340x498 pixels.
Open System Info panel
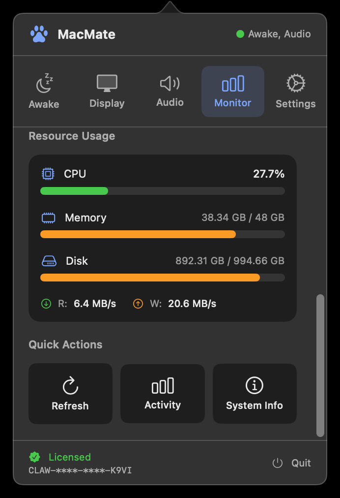[254, 393]
